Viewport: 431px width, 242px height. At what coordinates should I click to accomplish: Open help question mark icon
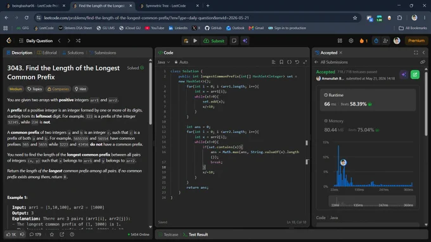coord(72,234)
